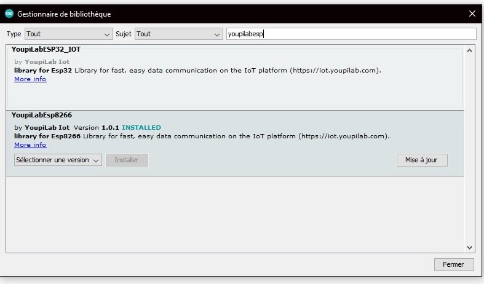
Task: Click the greyed Installer button
Action: click(127, 160)
